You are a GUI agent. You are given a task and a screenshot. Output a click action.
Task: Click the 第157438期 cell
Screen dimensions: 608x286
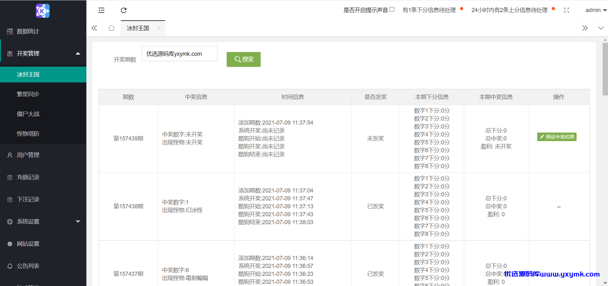(x=128, y=206)
